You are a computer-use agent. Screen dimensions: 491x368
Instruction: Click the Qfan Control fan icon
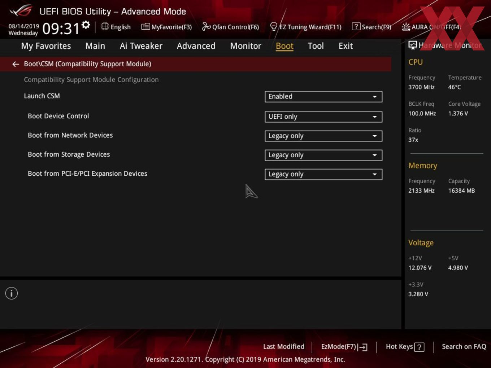pos(206,26)
